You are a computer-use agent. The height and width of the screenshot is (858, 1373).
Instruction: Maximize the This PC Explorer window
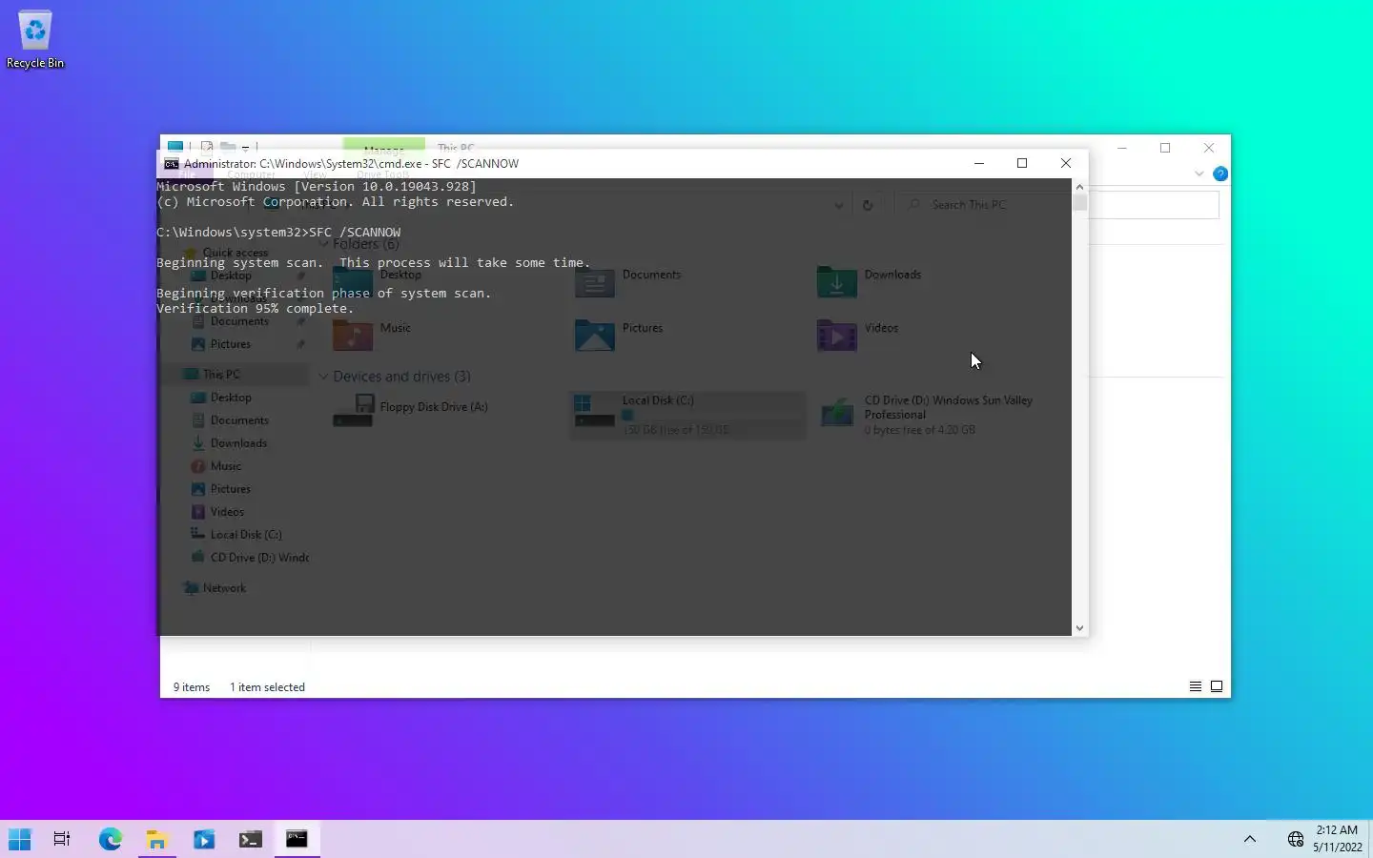1165,148
